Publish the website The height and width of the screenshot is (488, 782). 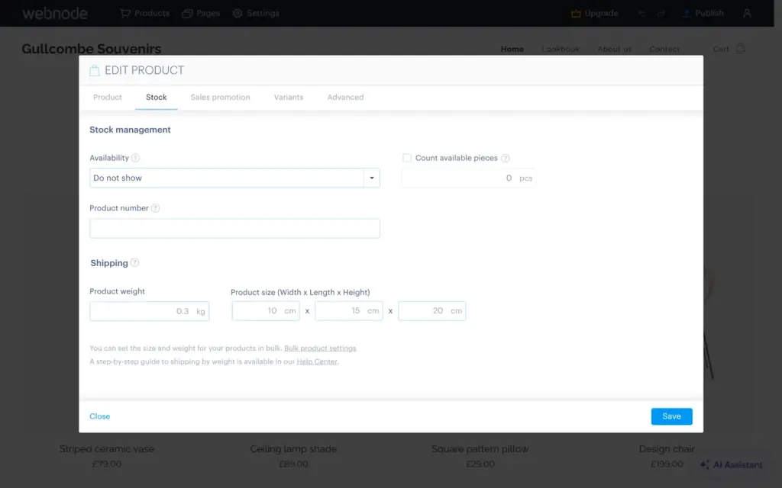(x=703, y=14)
